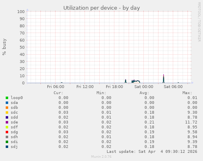
Task: Click the loop0 green legend swatch
Action: [x=7, y=98]
